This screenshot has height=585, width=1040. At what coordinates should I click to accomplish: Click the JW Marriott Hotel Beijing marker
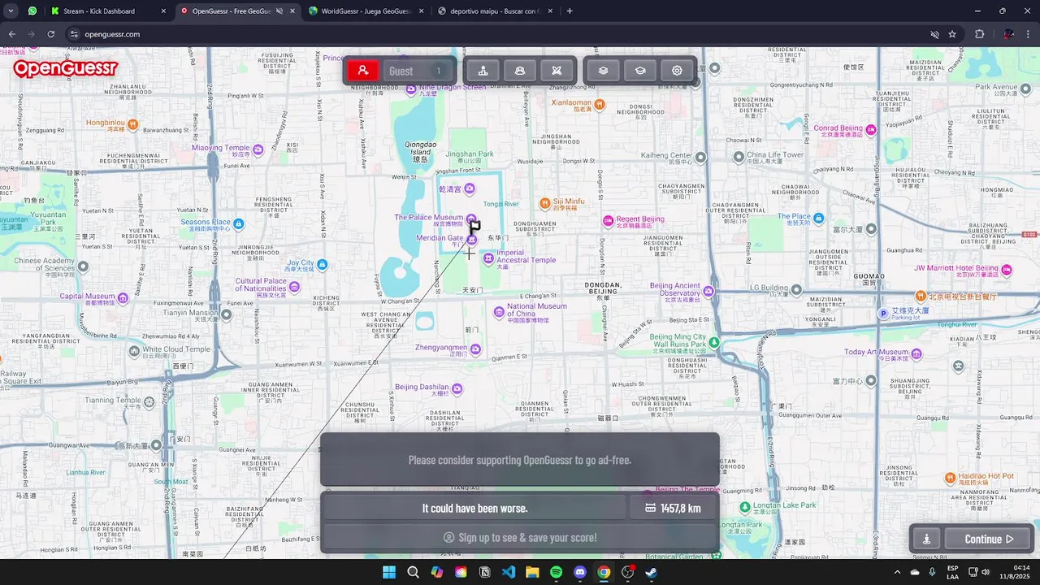(1007, 270)
